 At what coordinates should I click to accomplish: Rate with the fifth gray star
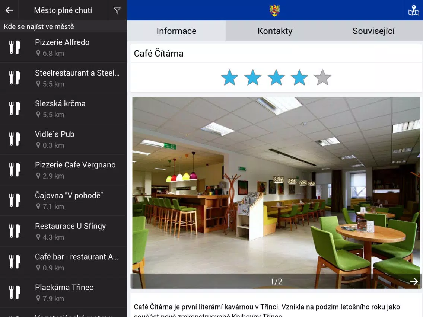tap(322, 77)
